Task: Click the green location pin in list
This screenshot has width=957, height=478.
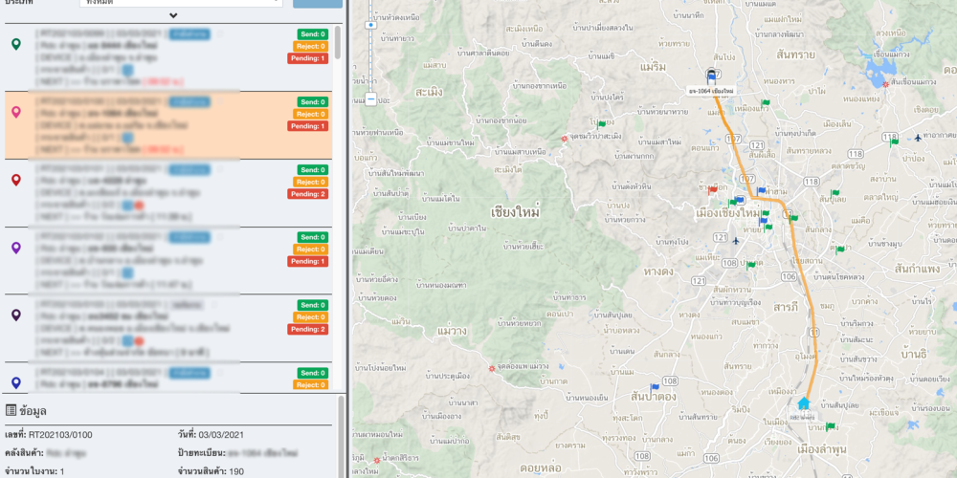Action: 15,45
